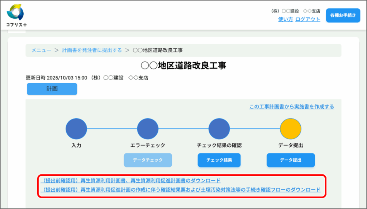Download 確認結果票 and 手続き確認フロー via the second link
The height and width of the screenshot is (209, 367).
pyautogui.click(x=180, y=190)
